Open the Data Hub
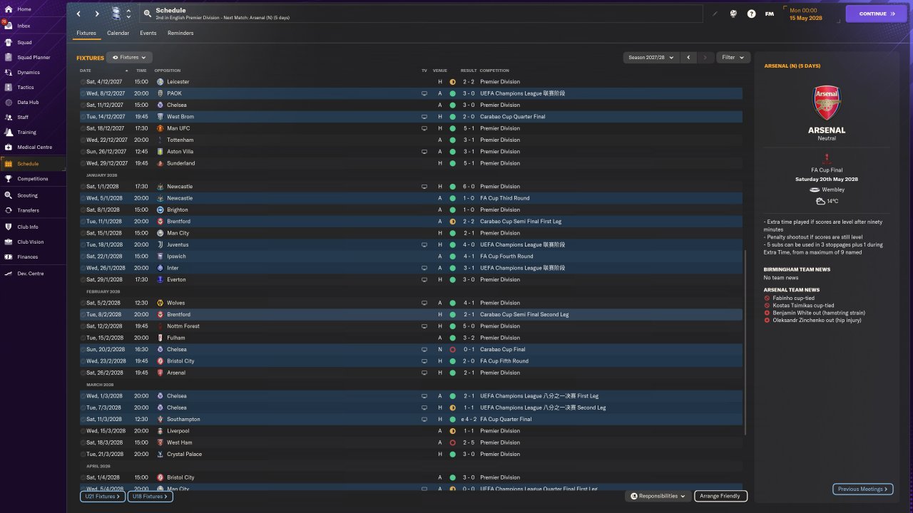This screenshot has width=913, height=513. (x=33, y=102)
